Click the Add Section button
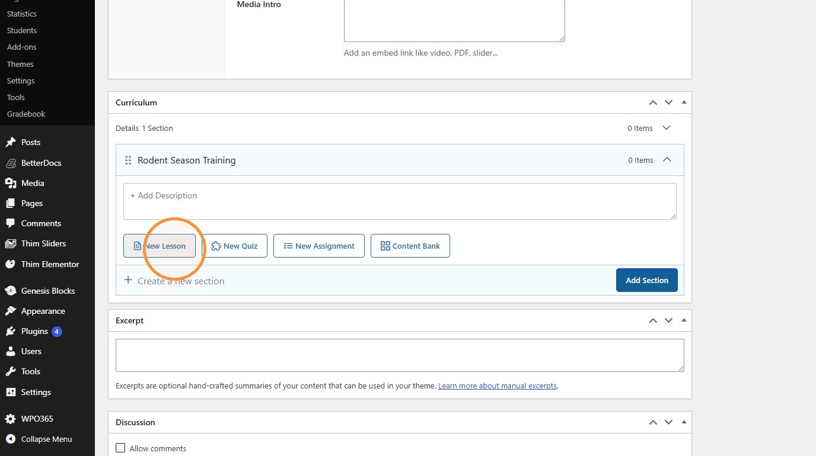 (x=647, y=280)
